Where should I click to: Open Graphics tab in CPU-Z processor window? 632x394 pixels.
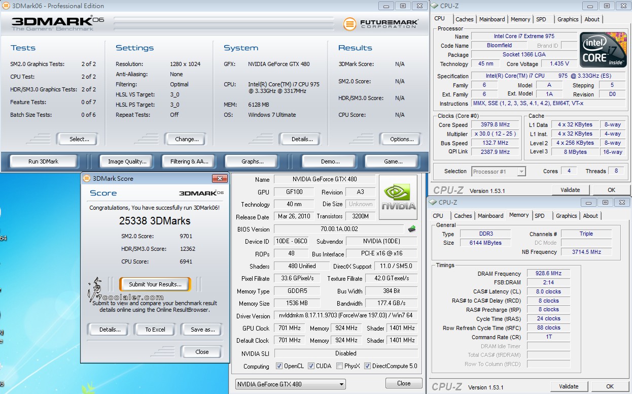[x=568, y=19]
